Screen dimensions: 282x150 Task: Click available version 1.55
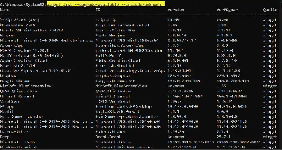pos(221,86)
